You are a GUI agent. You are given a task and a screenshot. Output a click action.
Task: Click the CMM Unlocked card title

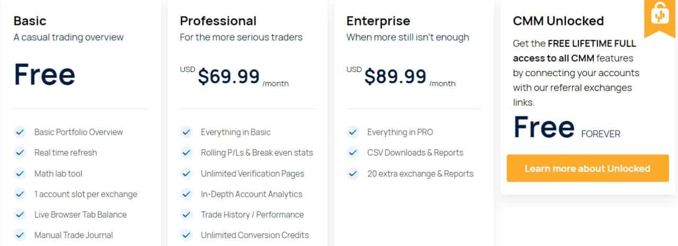(558, 21)
